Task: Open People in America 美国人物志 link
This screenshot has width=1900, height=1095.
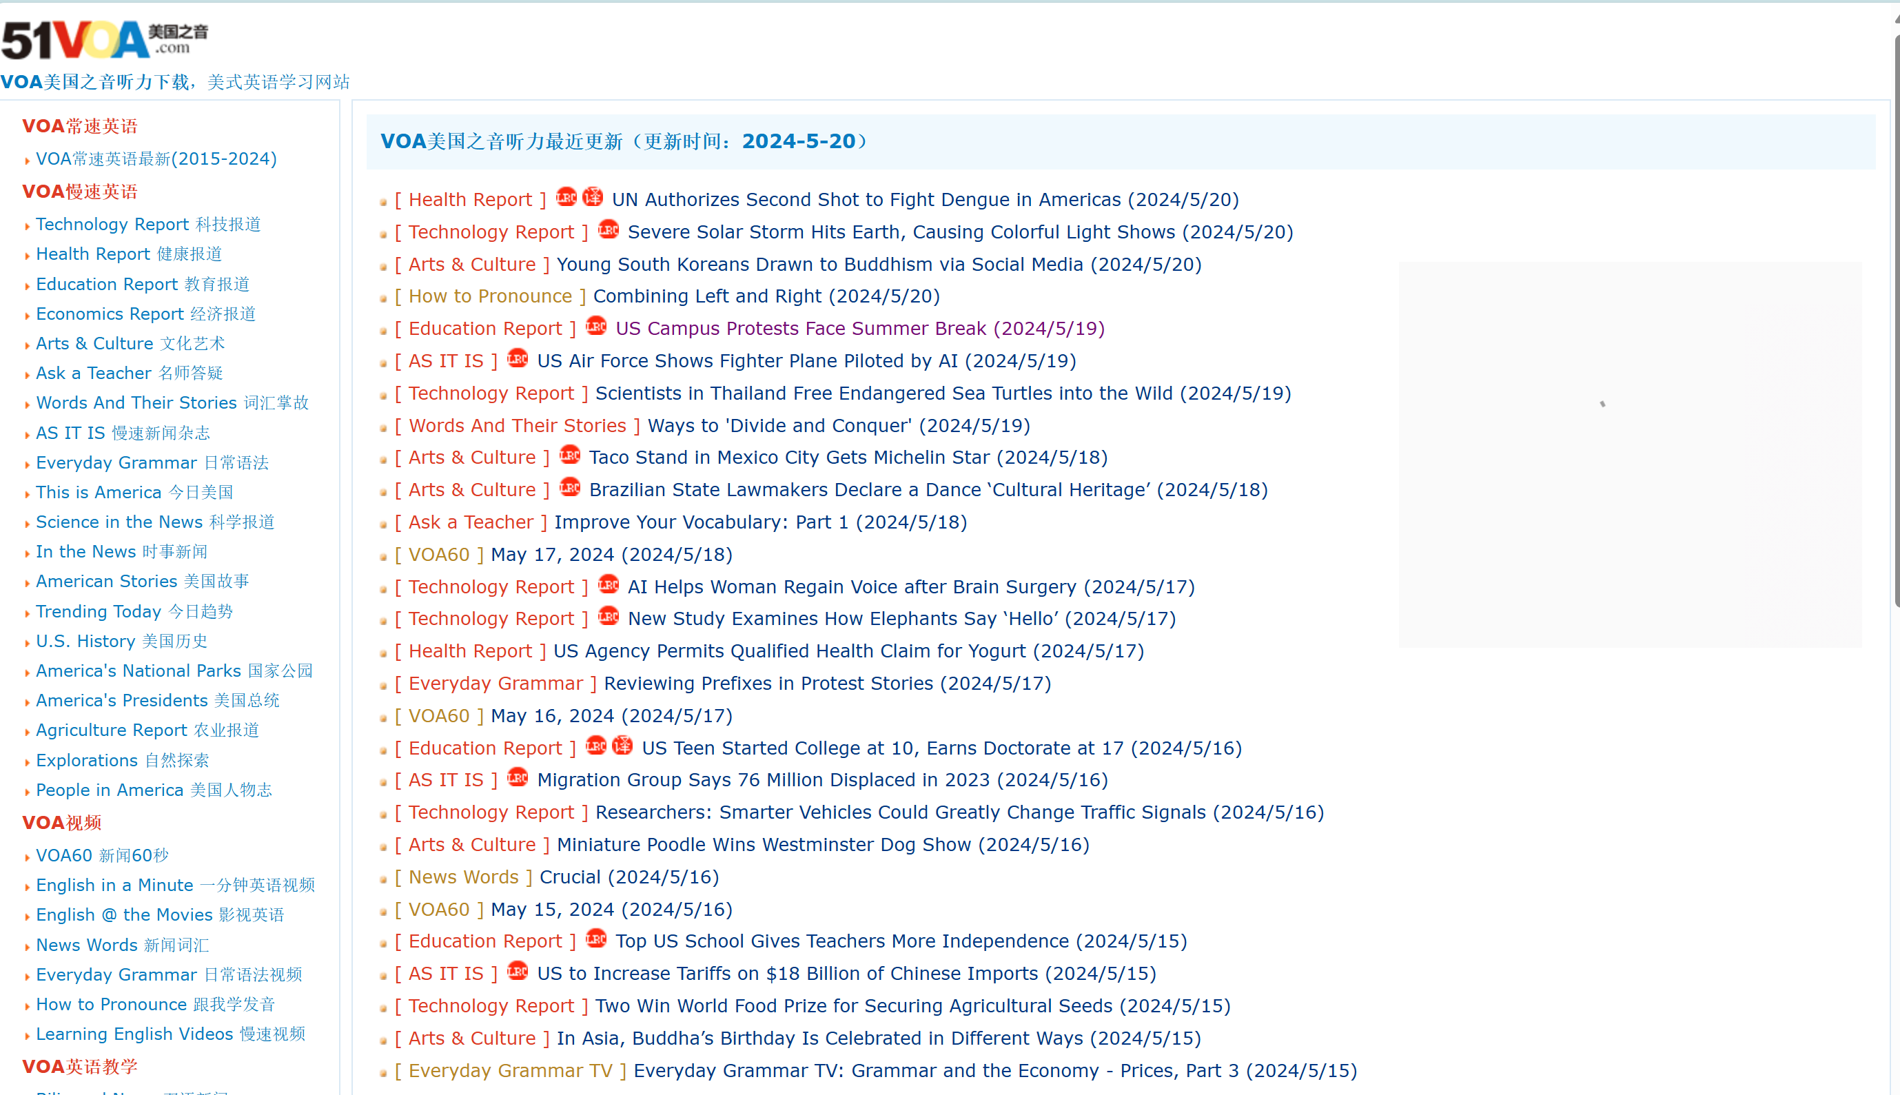Action: [x=154, y=790]
